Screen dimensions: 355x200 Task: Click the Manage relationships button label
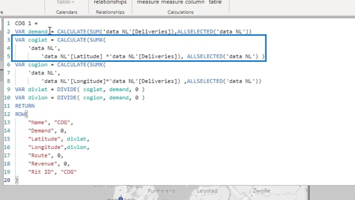110,2
